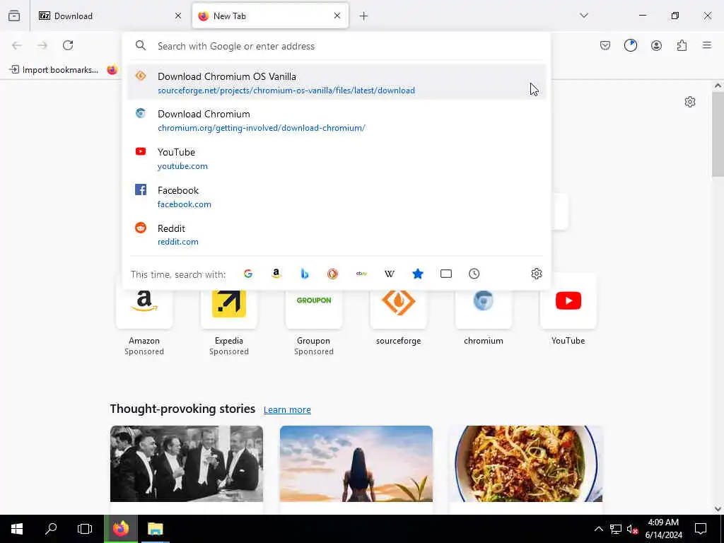Open the network status tray icon

[616, 529]
